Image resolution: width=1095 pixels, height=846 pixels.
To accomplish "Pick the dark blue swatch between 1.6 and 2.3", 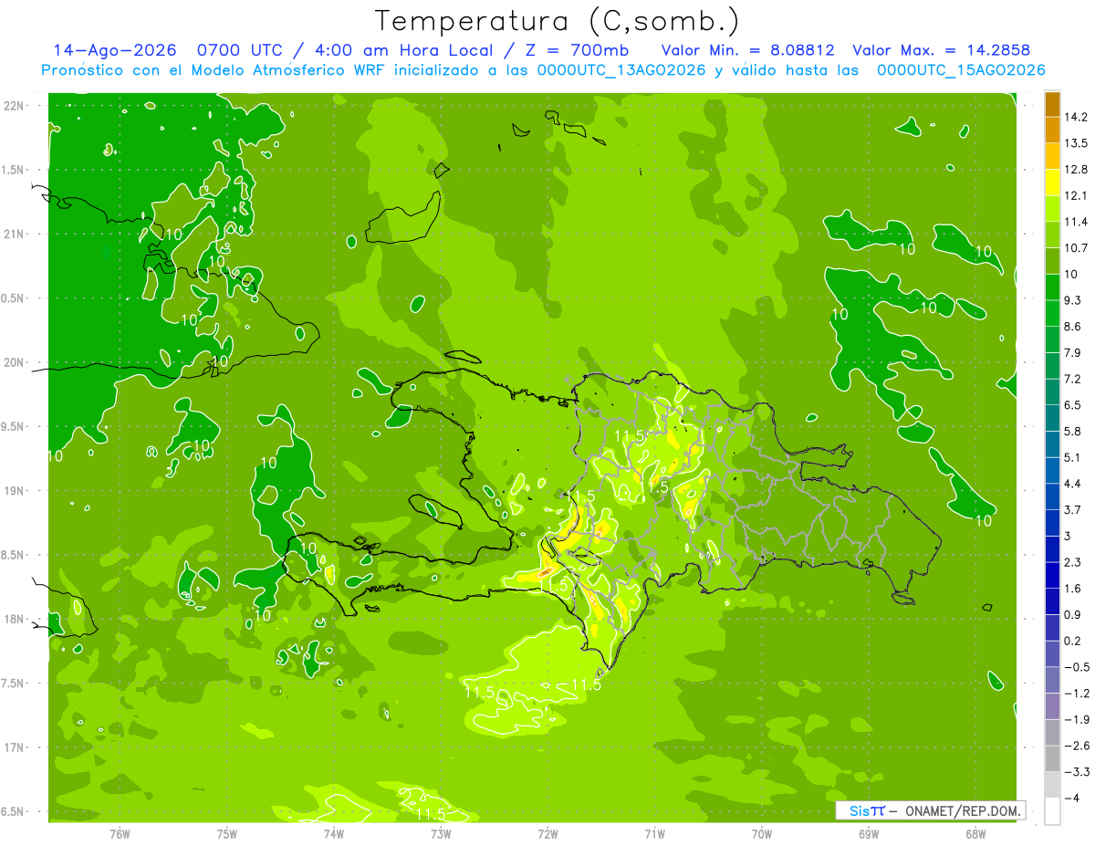I will pos(1052,575).
